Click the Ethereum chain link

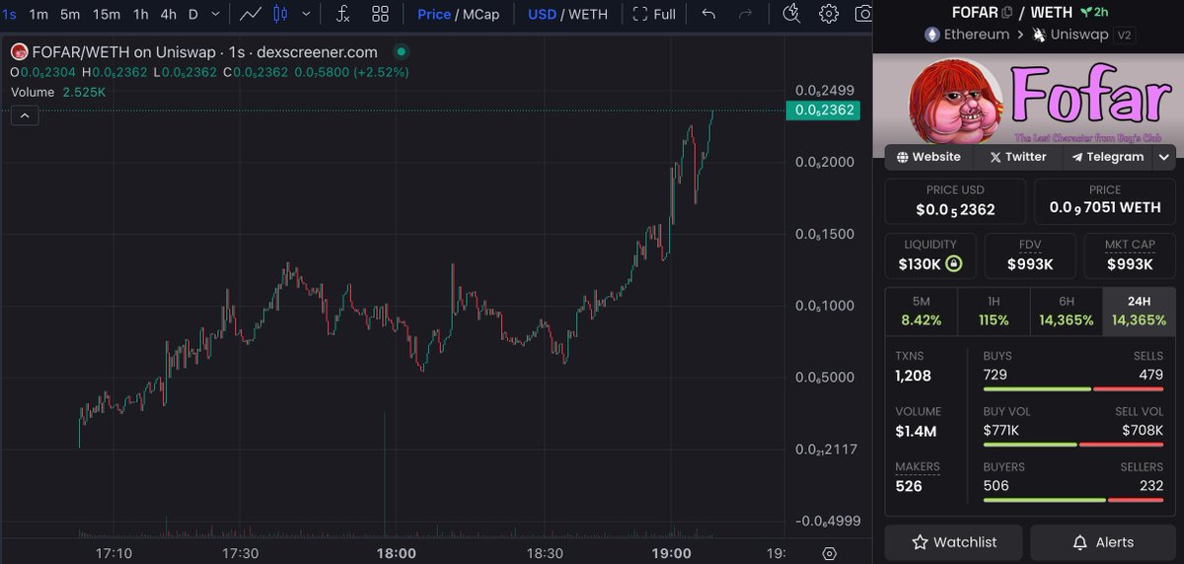(967, 35)
